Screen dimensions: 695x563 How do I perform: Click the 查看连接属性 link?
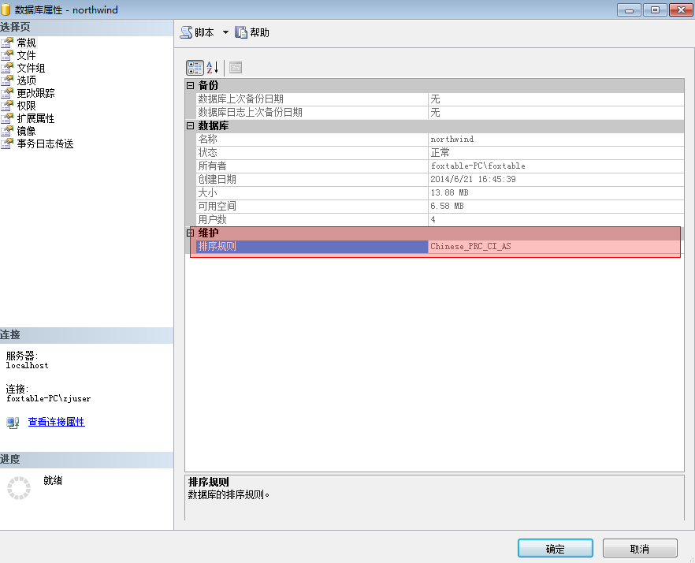tap(56, 422)
